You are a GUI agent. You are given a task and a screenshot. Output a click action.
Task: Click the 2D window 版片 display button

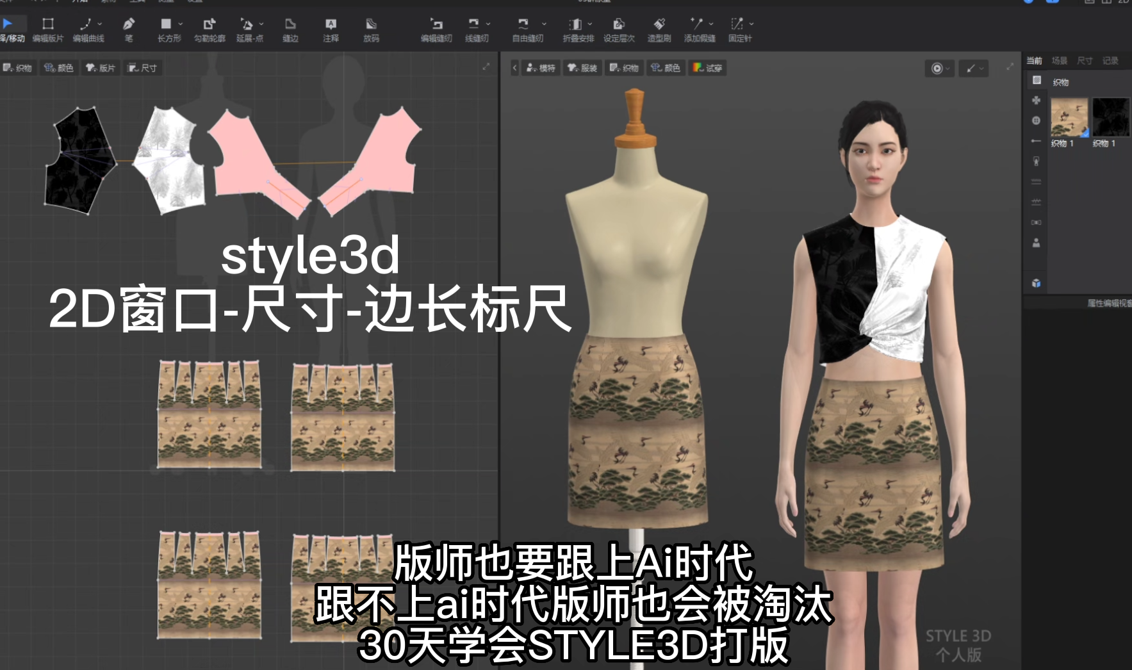click(101, 68)
